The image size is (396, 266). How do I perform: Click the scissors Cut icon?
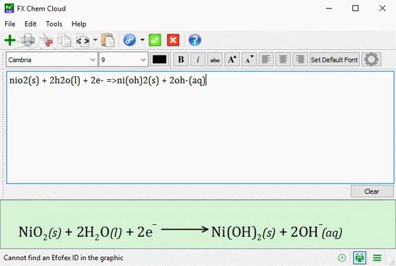click(46, 40)
